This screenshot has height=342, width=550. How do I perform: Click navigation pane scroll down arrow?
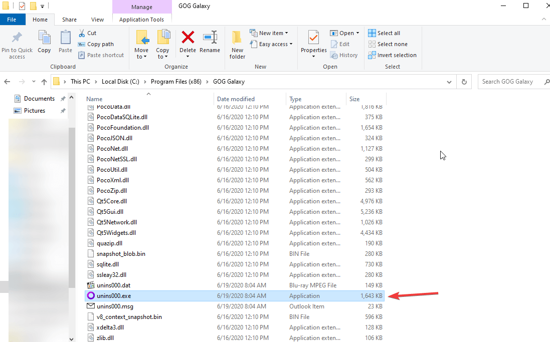click(72, 339)
